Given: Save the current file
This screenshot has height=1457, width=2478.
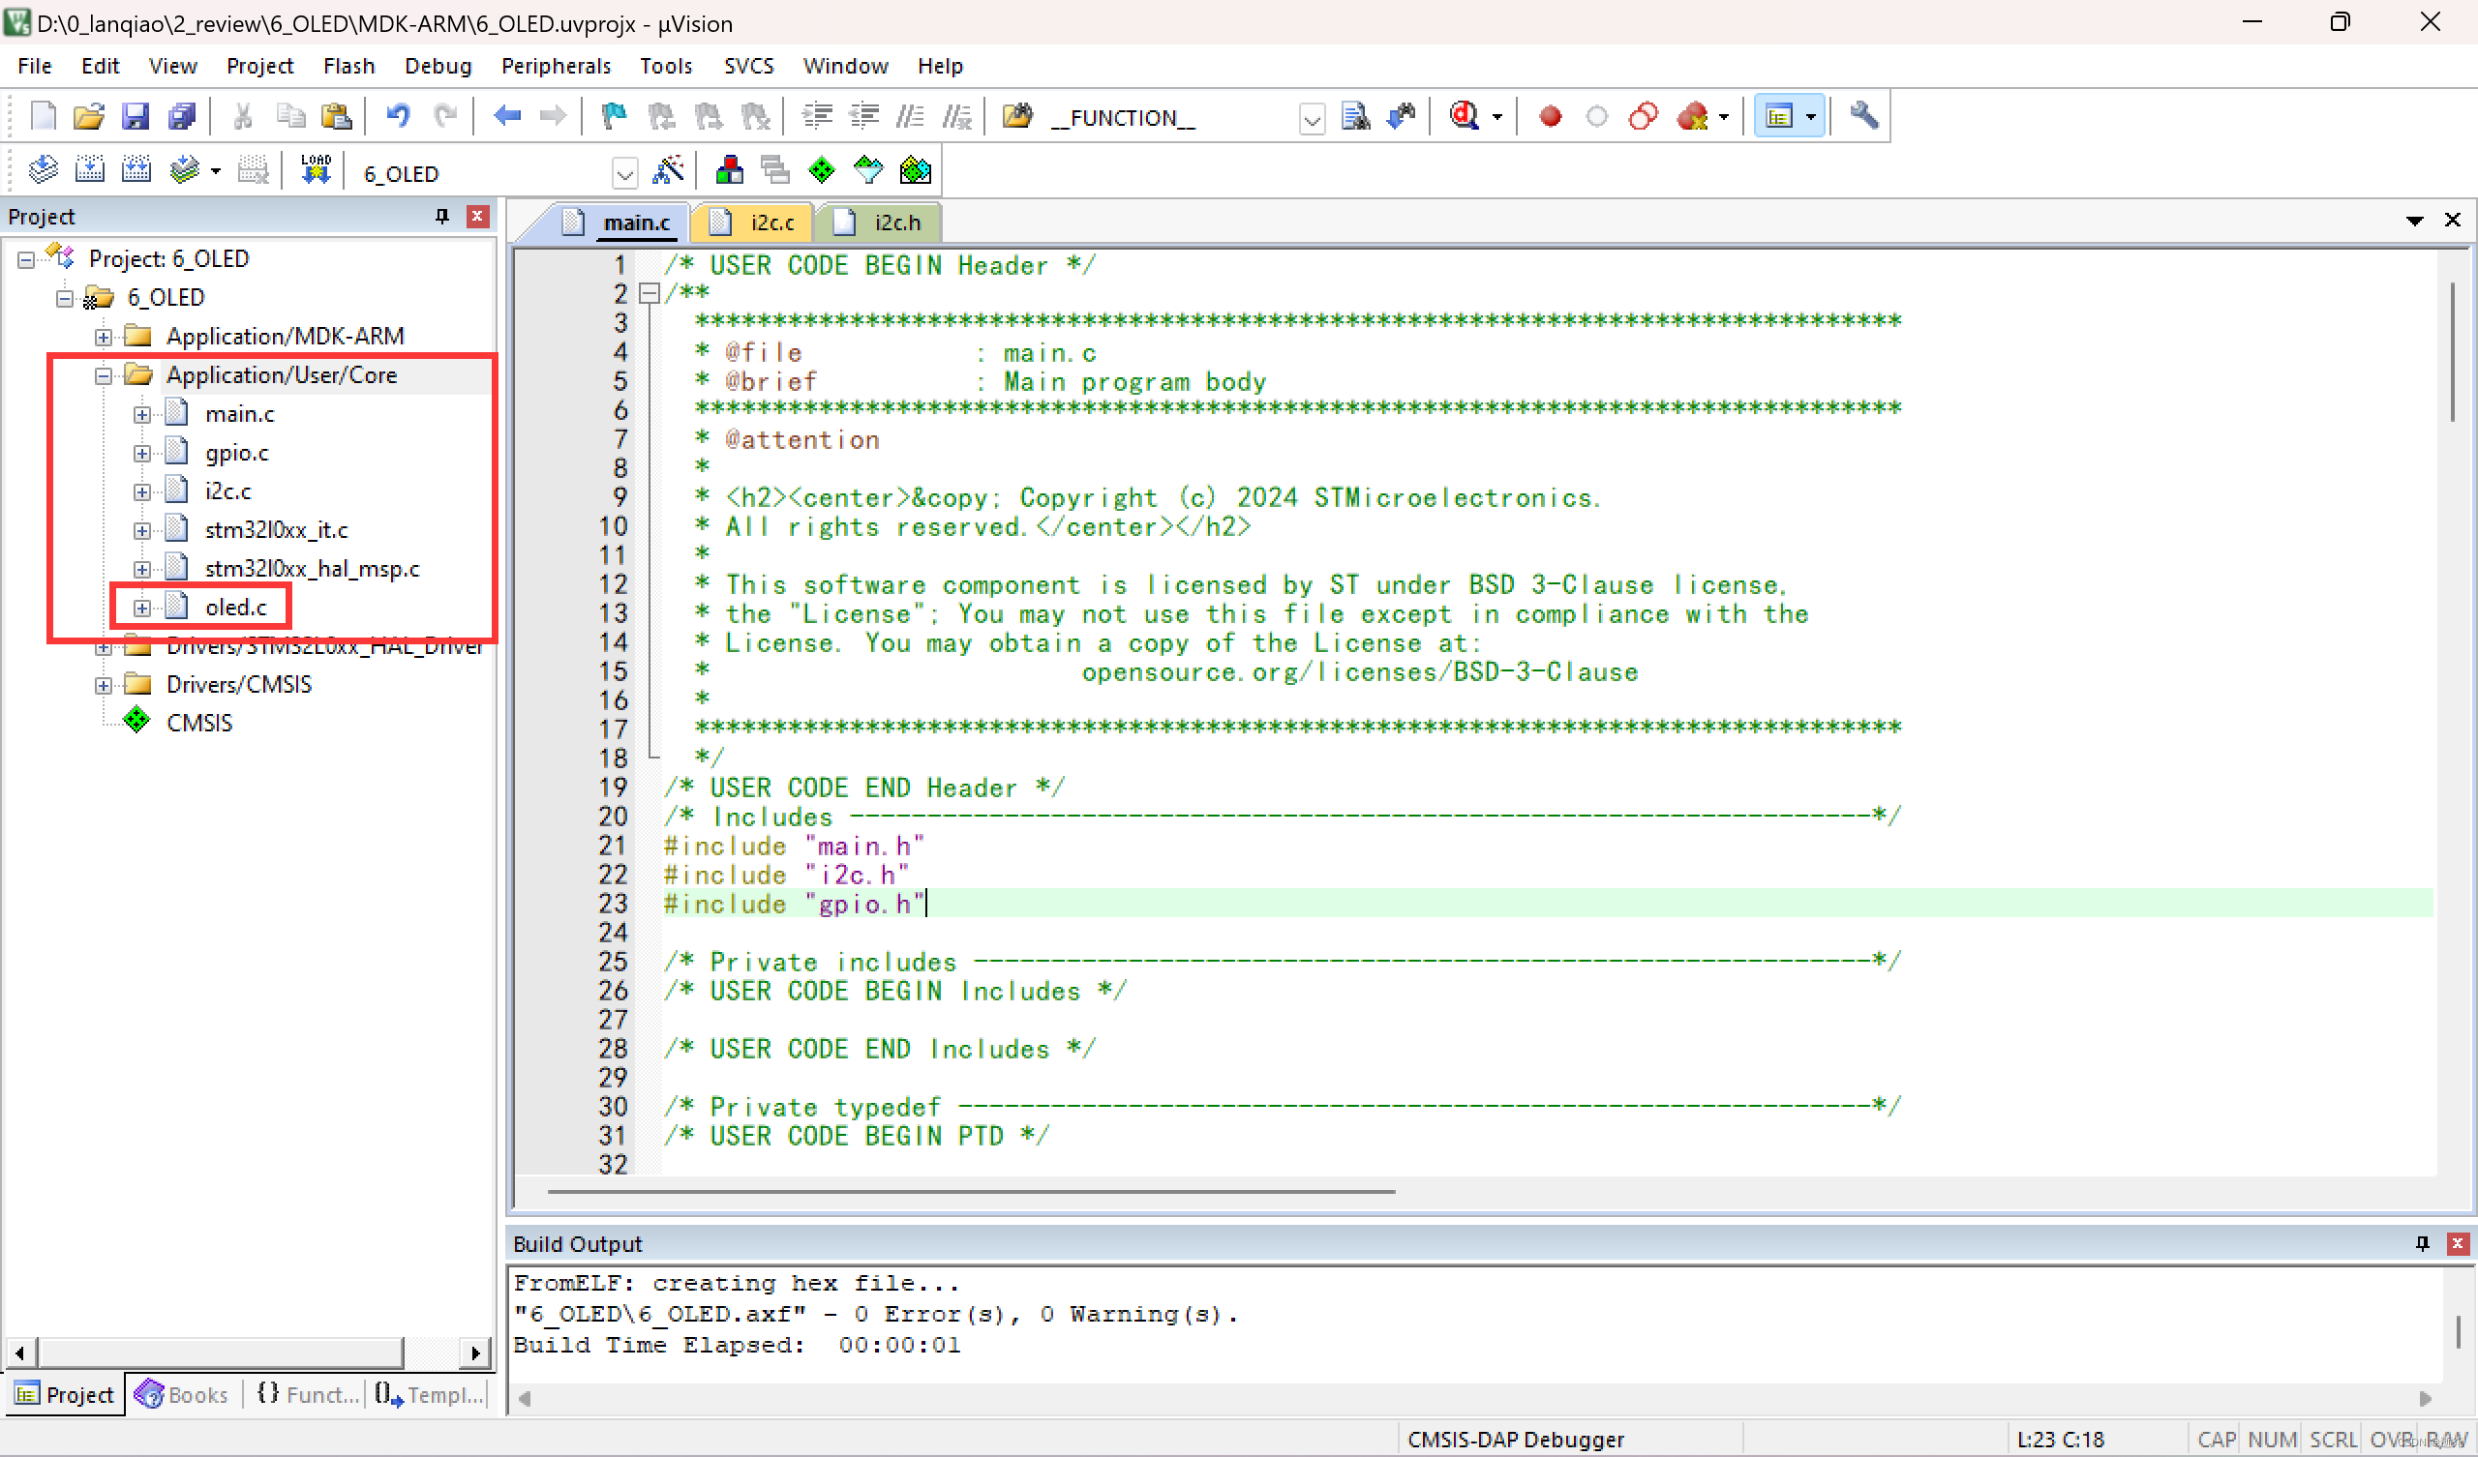Looking at the screenshot, I should pos(135,116).
